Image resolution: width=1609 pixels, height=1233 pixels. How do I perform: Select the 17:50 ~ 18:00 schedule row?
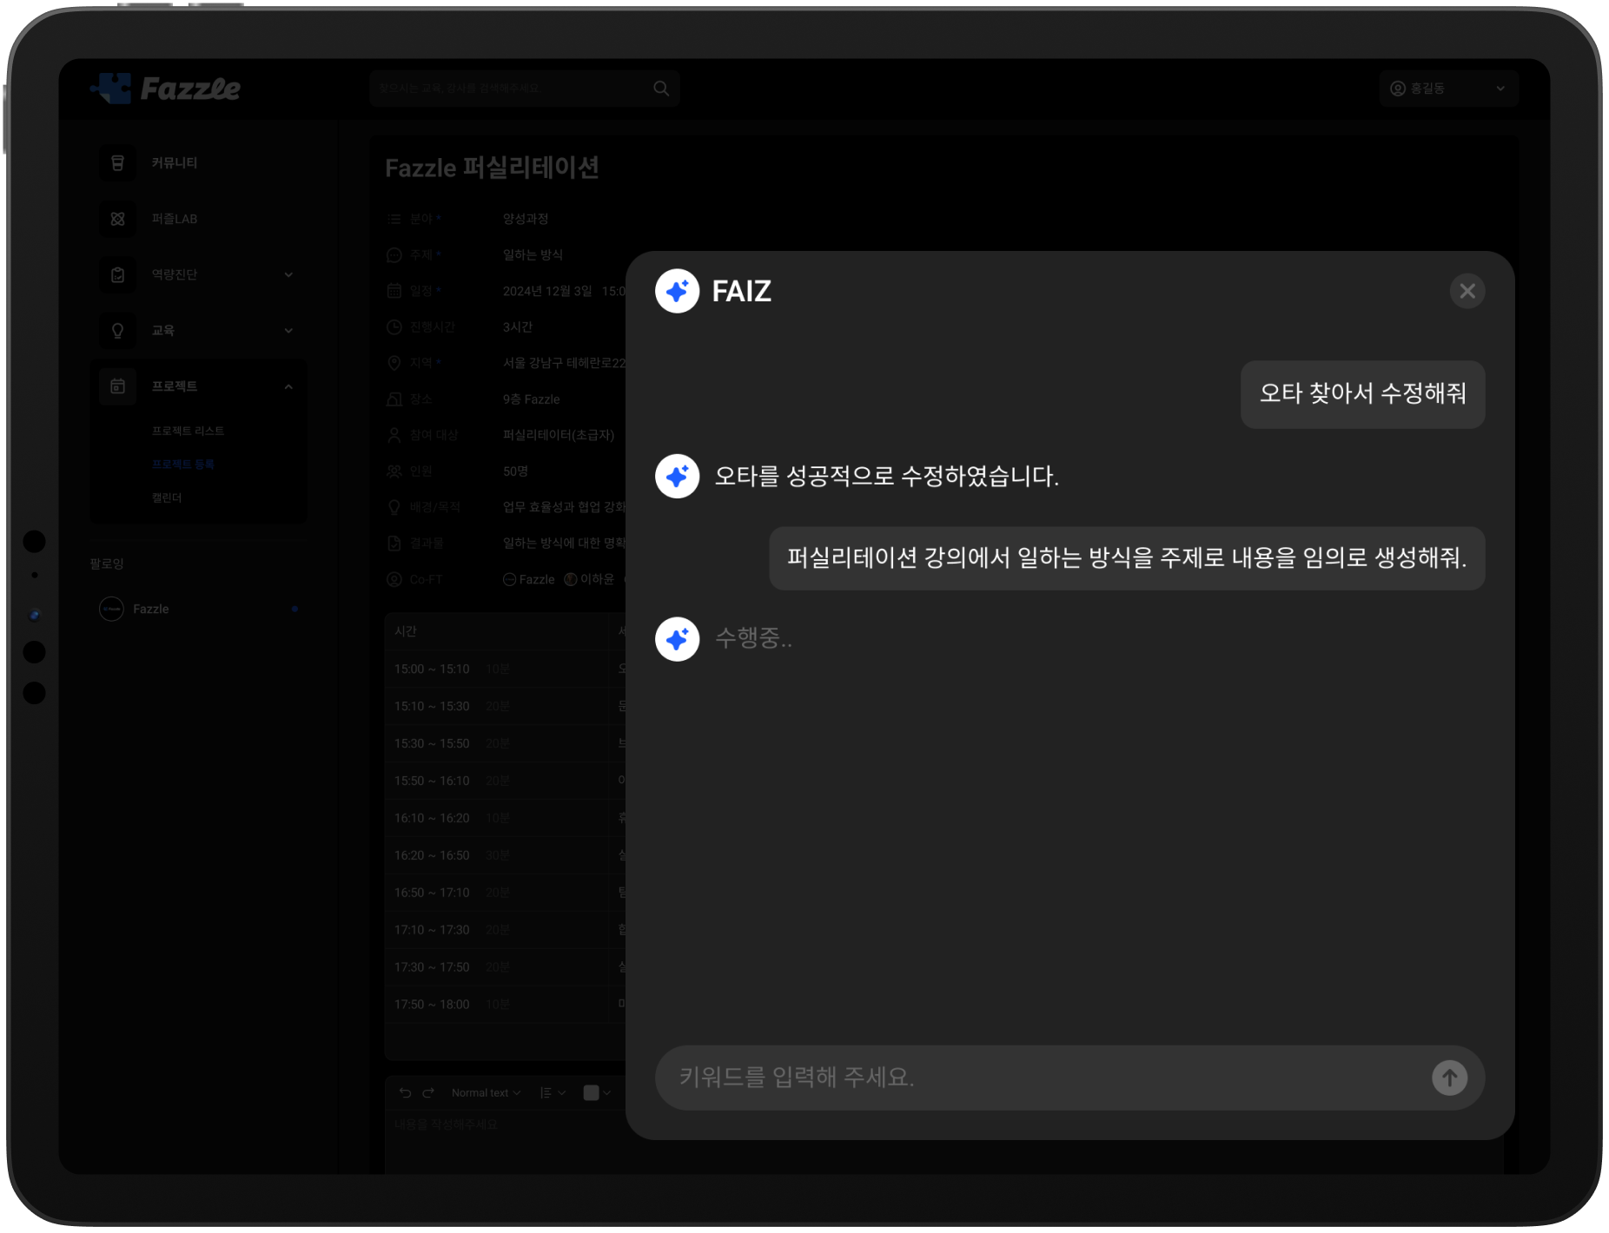tap(505, 1005)
